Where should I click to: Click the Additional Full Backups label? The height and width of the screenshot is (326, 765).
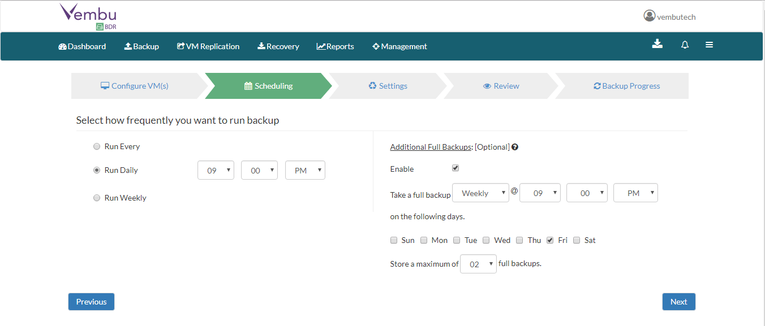(x=431, y=147)
